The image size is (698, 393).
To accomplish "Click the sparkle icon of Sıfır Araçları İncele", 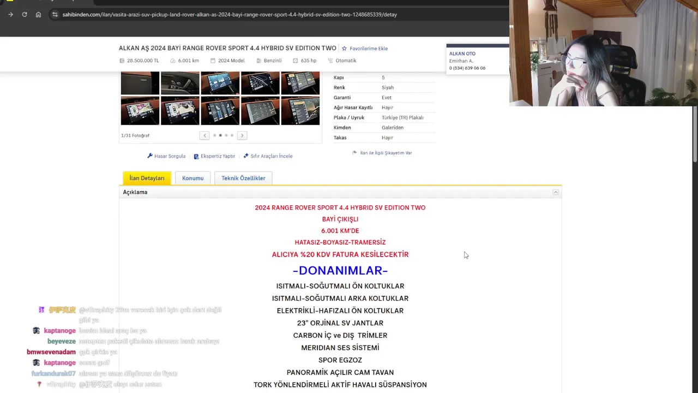I will point(246,156).
